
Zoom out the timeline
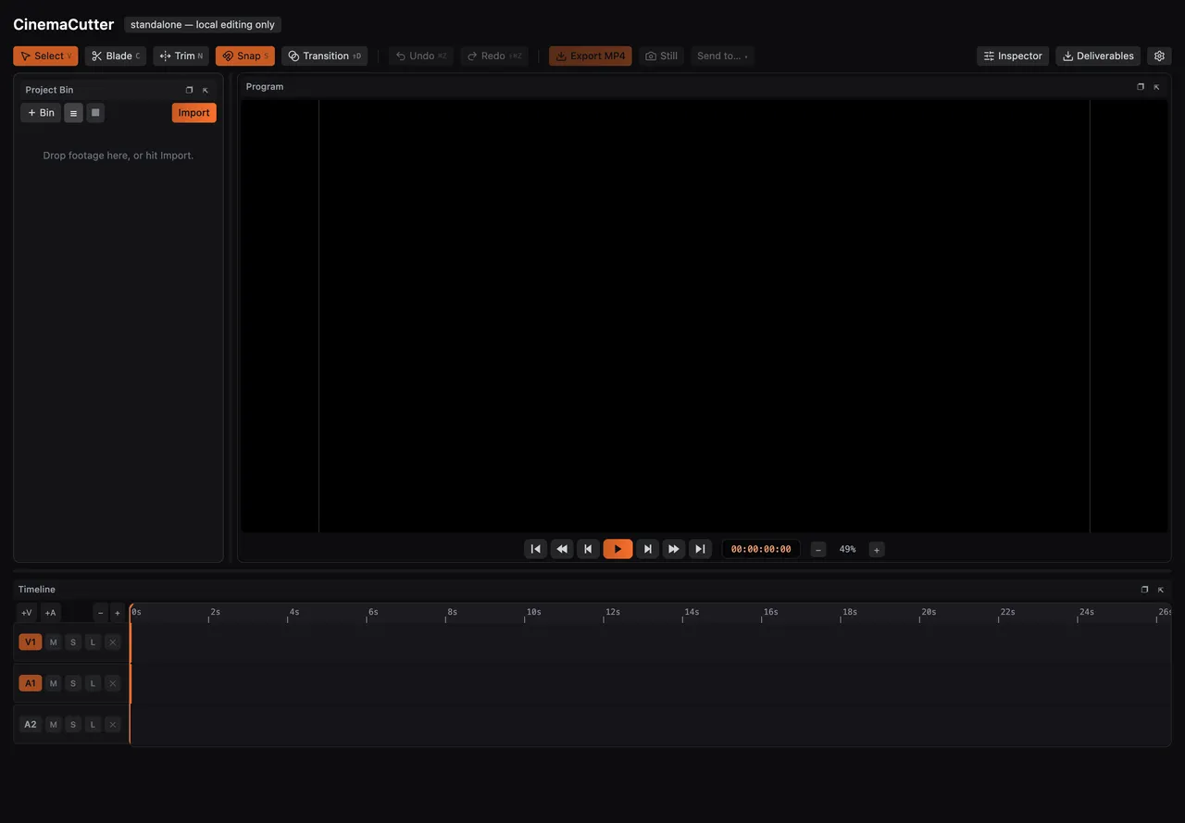click(x=101, y=613)
